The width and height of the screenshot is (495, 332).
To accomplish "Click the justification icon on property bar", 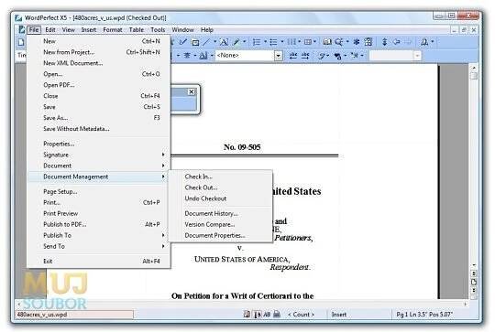I will coord(187,56).
